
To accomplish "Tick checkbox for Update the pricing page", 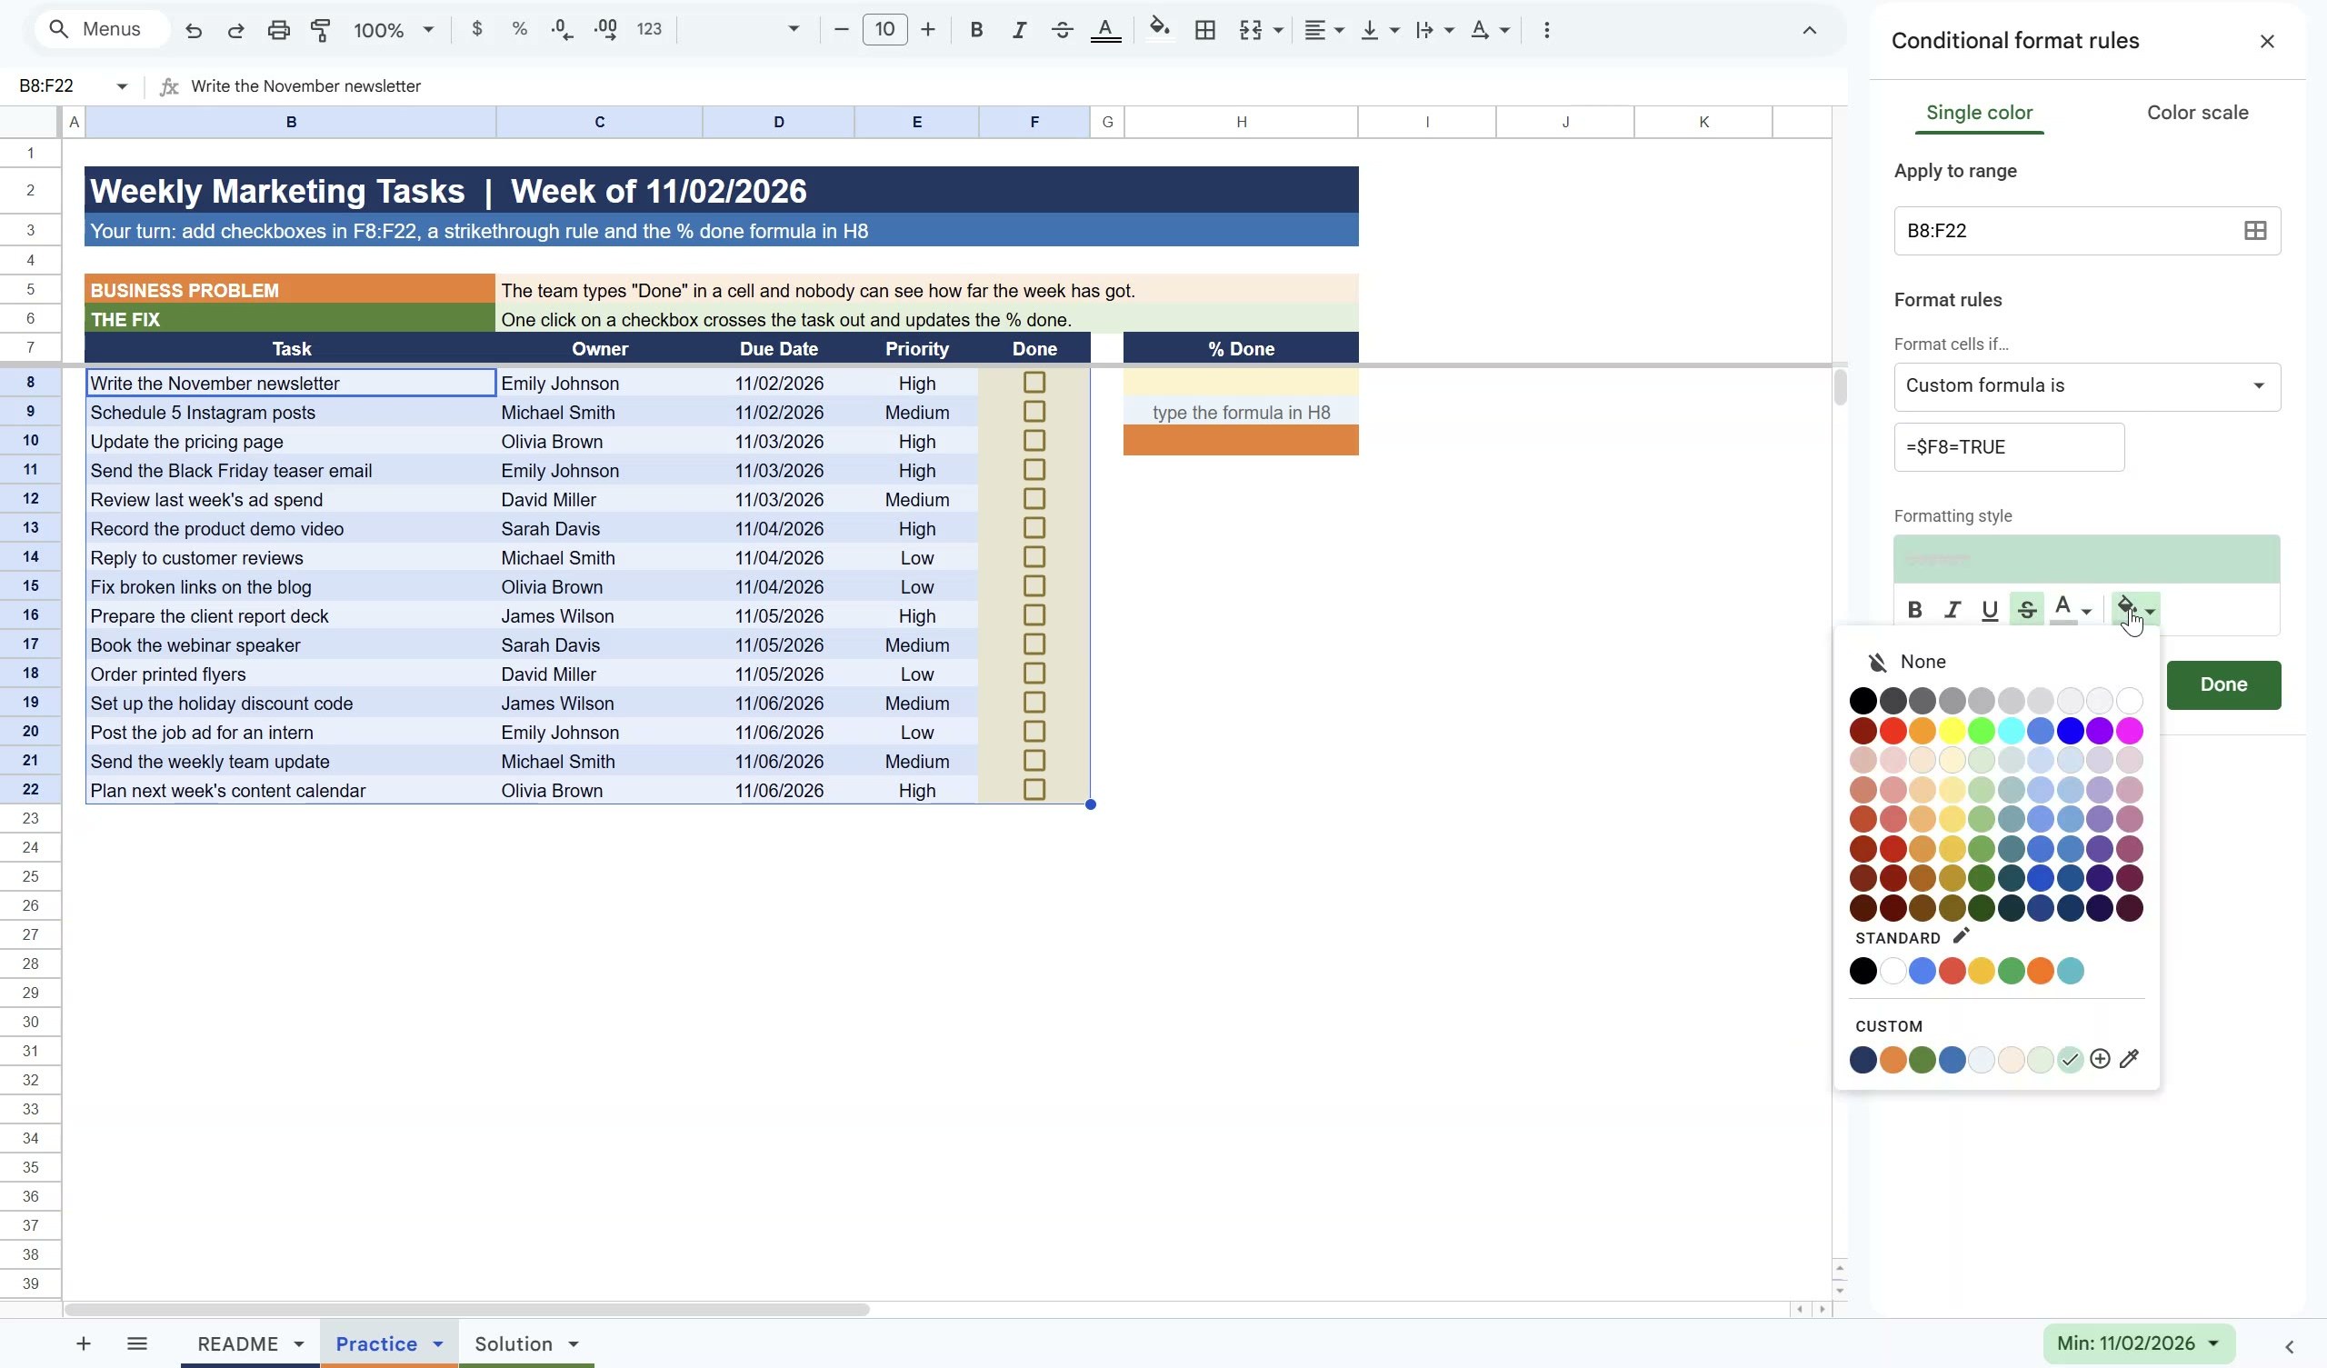I will [1034, 441].
